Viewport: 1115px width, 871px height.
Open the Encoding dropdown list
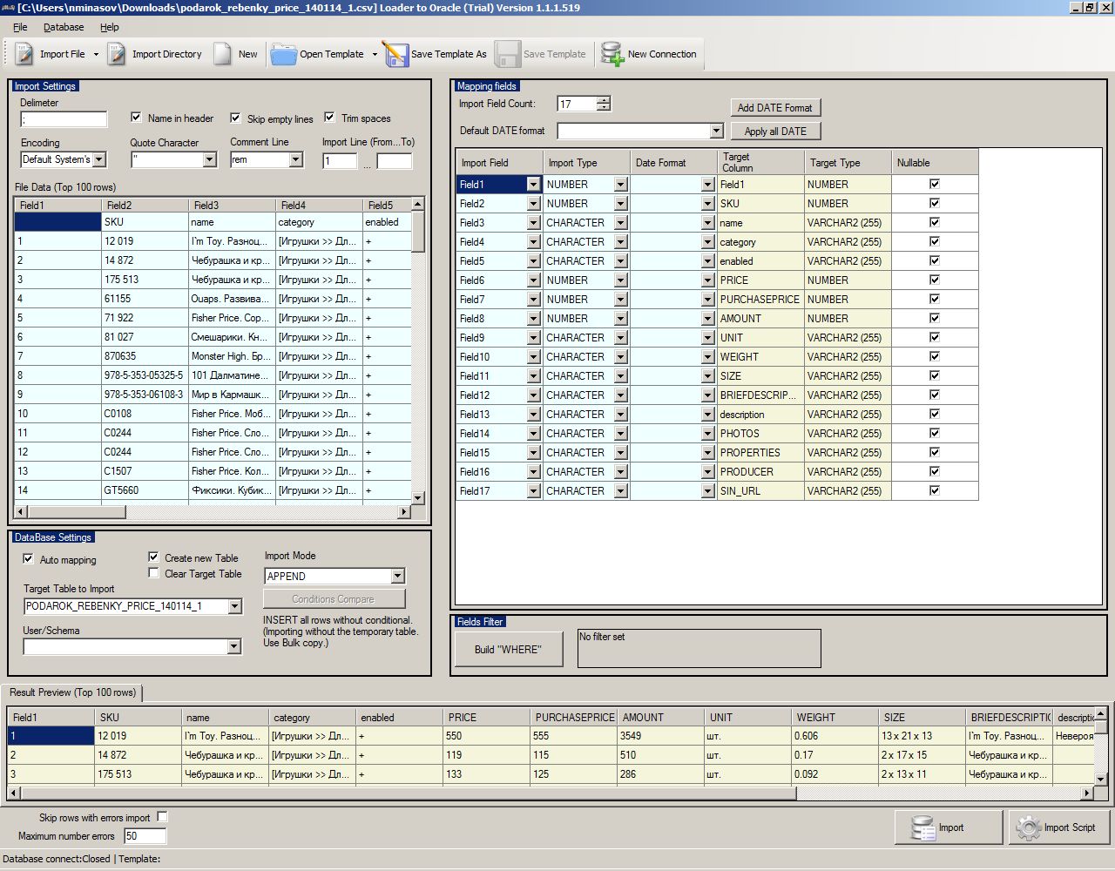pos(99,159)
